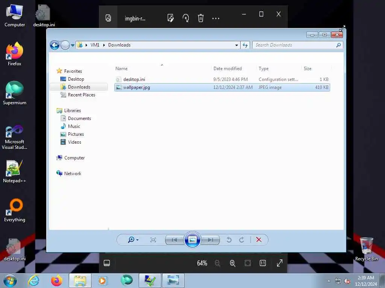The width and height of the screenshot is (385, 288).
Task: Open Recent Places in Favorites
Action: coord(81,95)
